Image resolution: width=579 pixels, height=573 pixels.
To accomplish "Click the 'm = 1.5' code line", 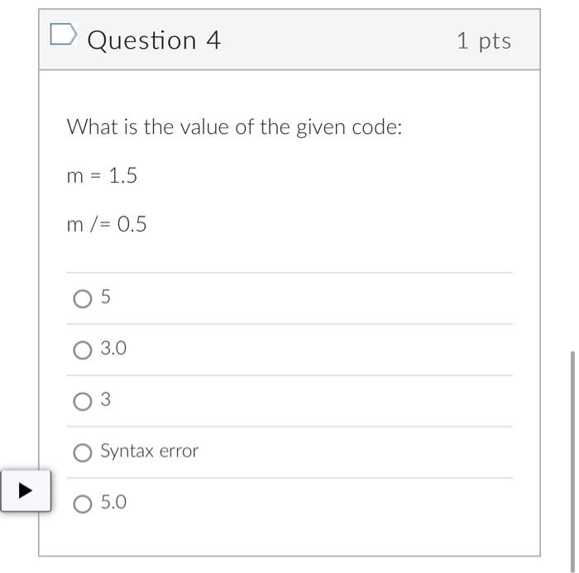I will [x=102, y=175].
